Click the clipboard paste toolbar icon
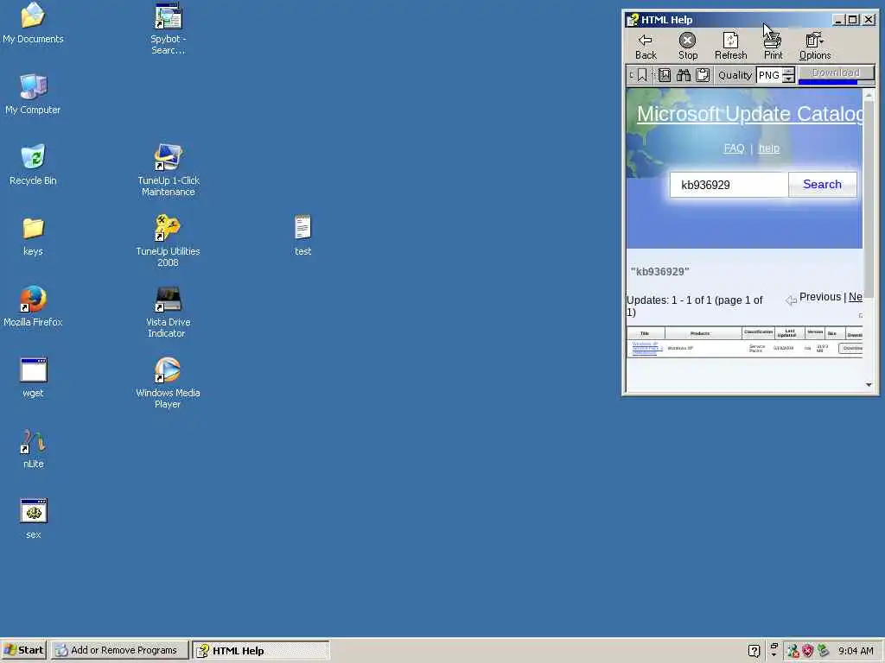885x663 pixels. [x=703, y=75]
